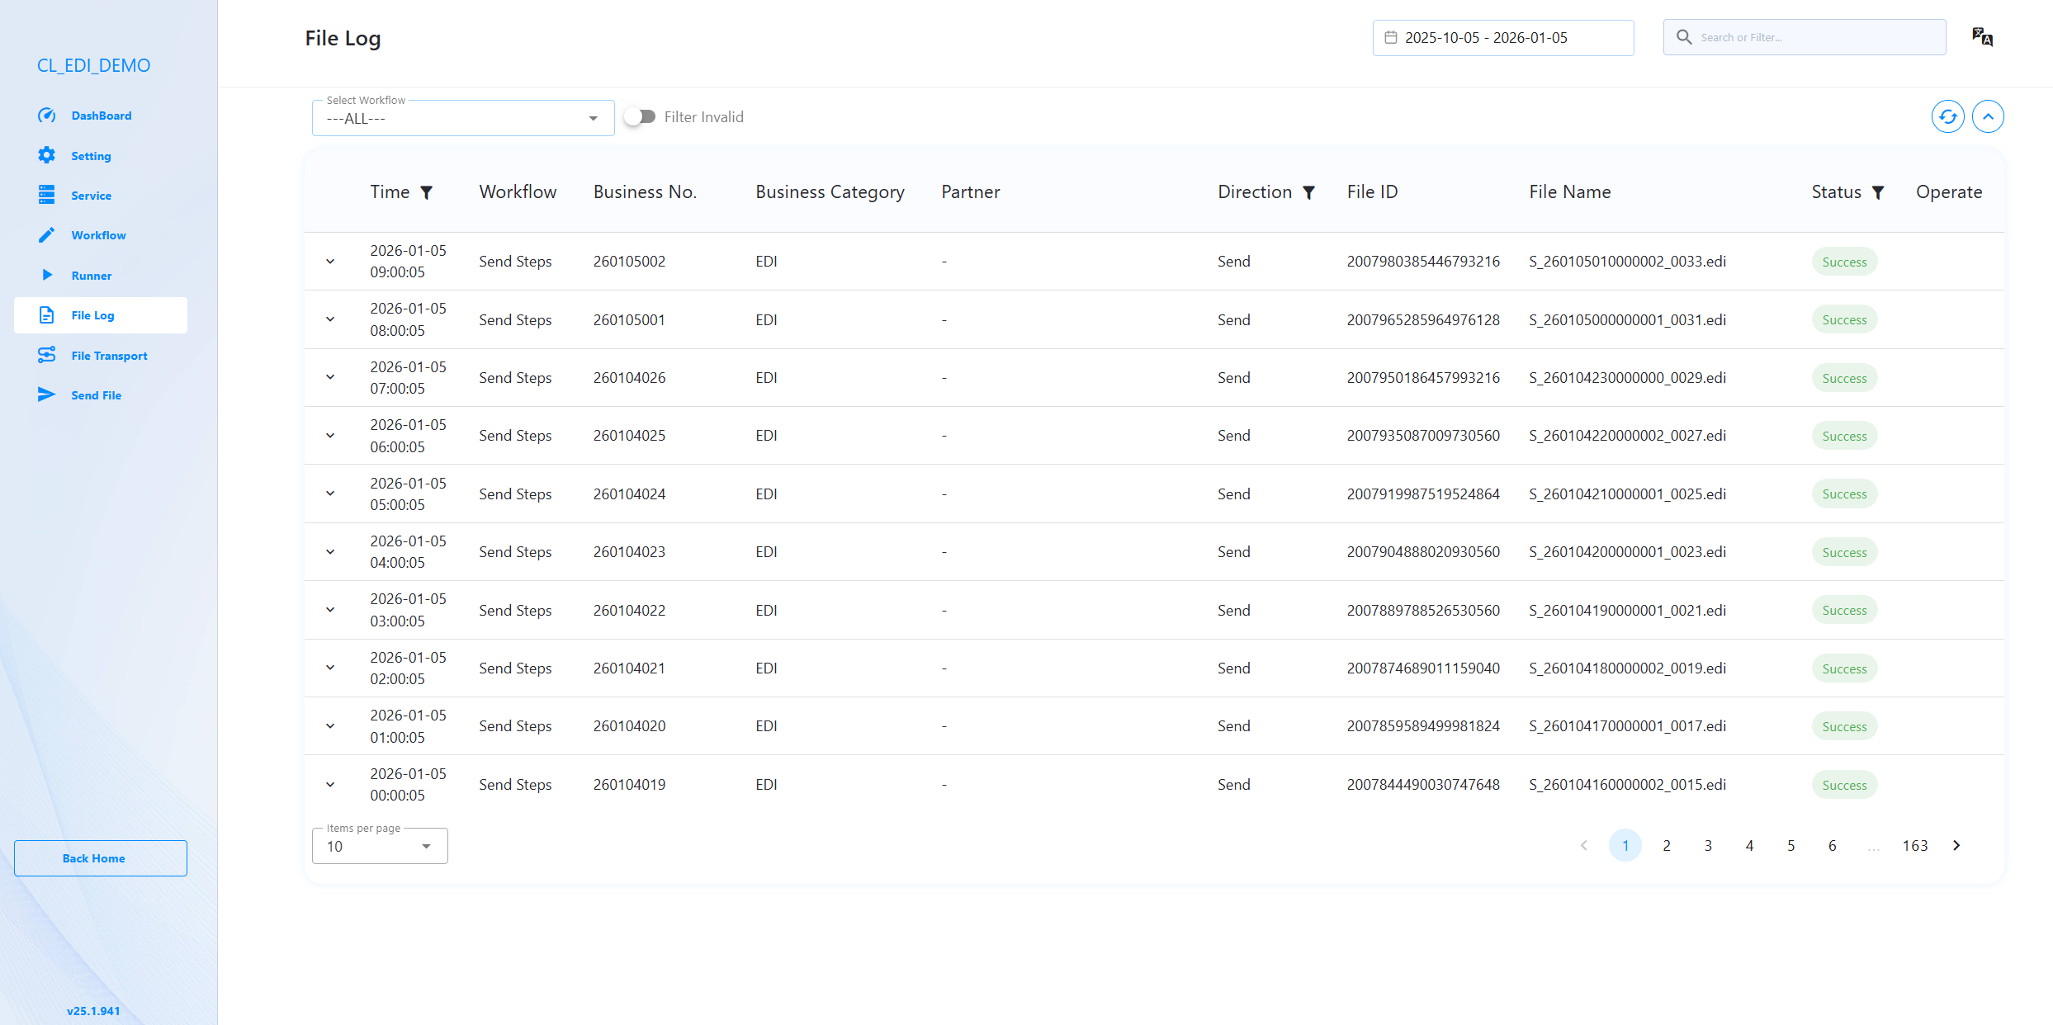
Task: Open the Service page
Action: pyautogui.click(x=91, y=195)
